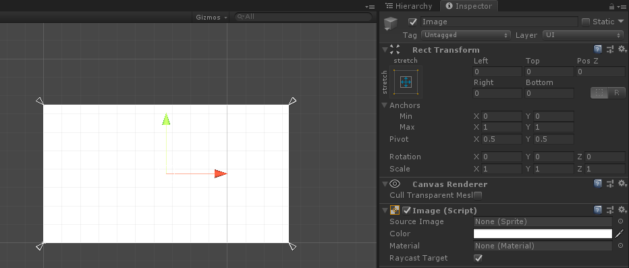629x268 pixels.
Task: Click the Rotation X field
Action: [x=501, y=157]
